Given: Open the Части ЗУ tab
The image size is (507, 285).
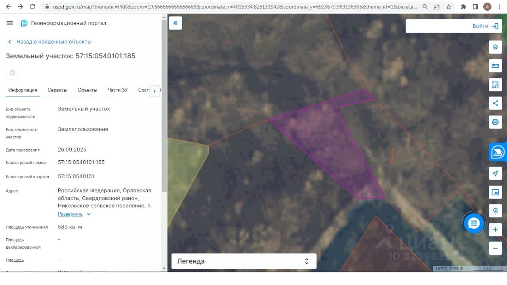Looking at the screenshot, I should pos(118,90).
